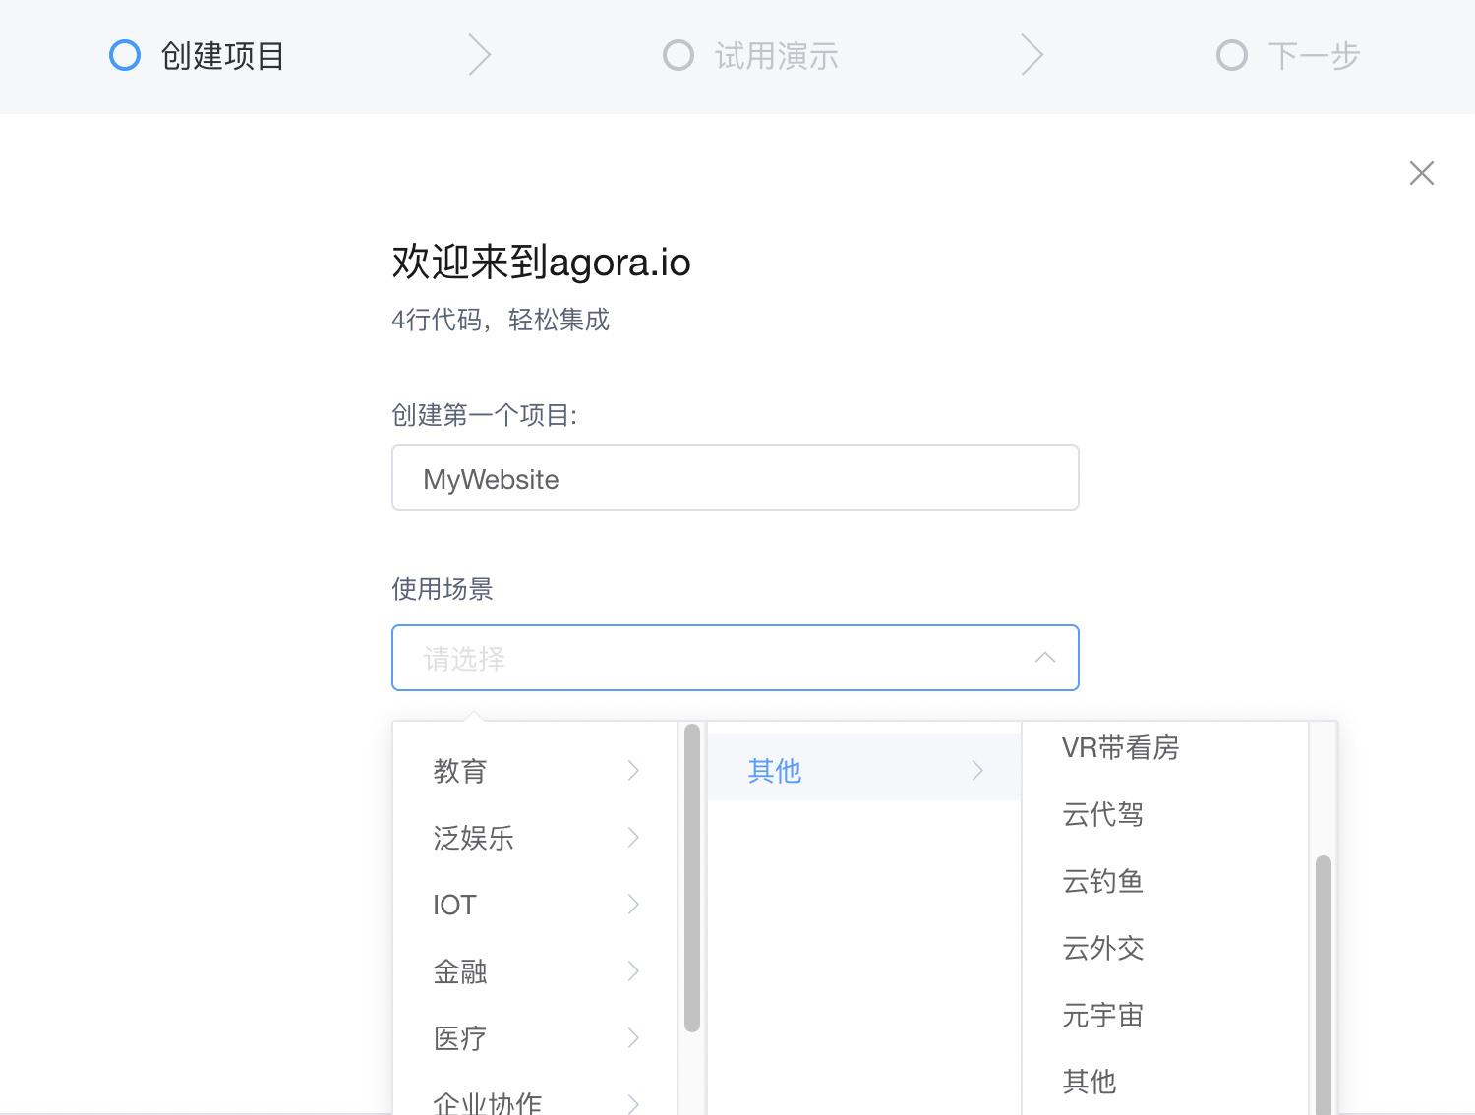This screenshot has width=1475, height=1115.
Task: Click the first column scrollbar thumb
Action: point(692,877)
